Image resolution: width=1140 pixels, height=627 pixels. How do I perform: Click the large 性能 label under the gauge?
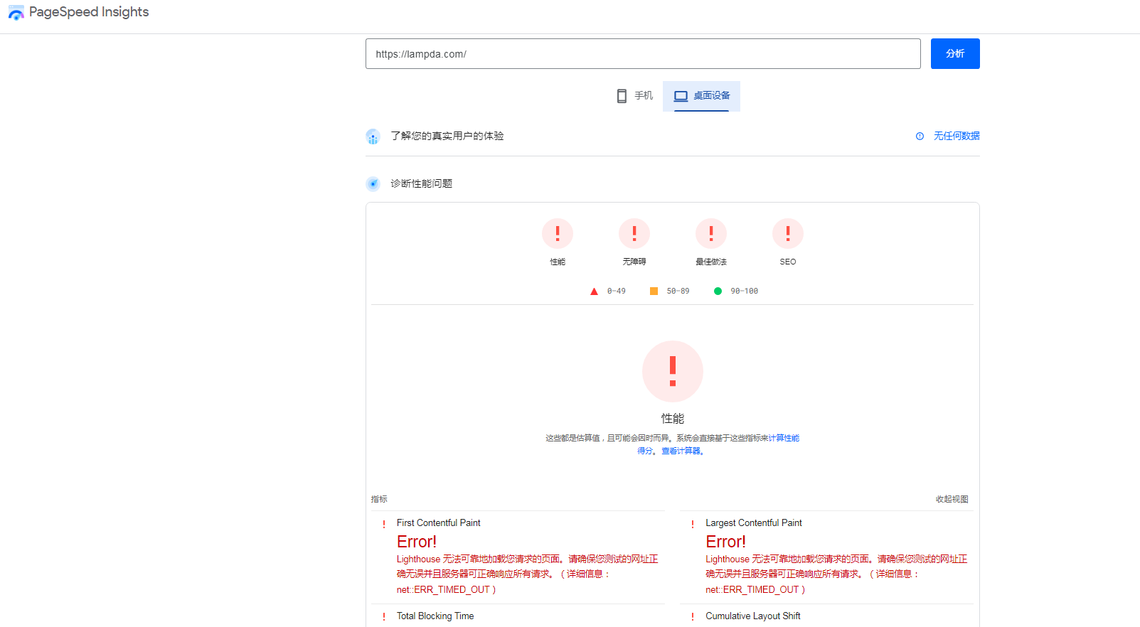[x=673, y=419]
